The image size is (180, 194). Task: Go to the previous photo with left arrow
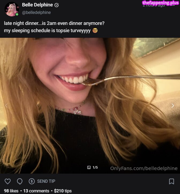point(6,106)
